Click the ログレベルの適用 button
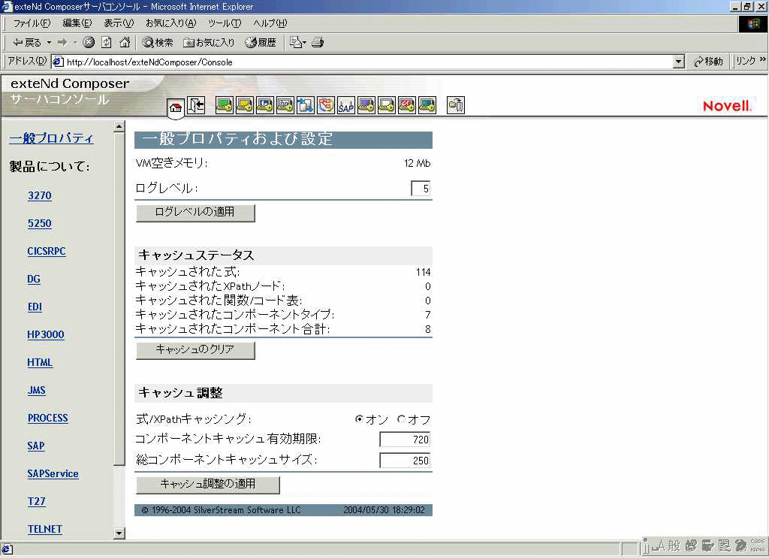The width and height of the screenshot is (769, 559). pyautogui.click(x=195, y=213)
